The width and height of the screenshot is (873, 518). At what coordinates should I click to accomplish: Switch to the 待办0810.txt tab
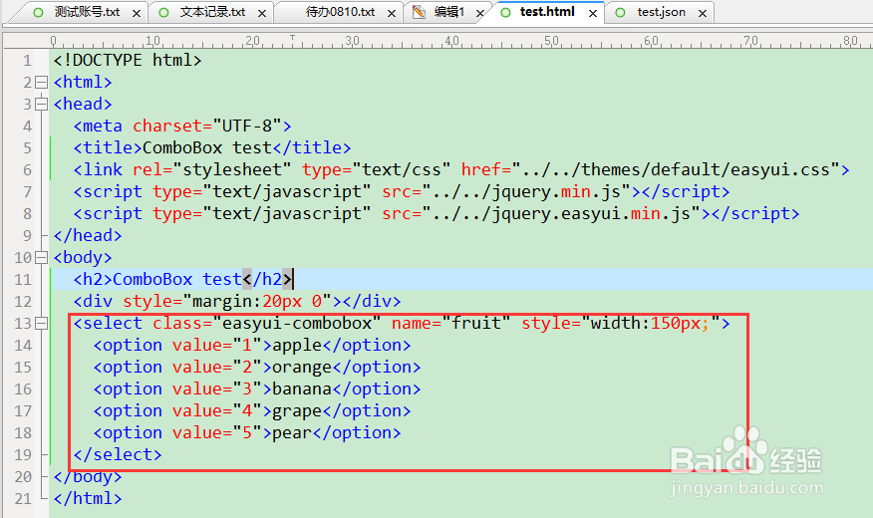click(x=340, y=12)
